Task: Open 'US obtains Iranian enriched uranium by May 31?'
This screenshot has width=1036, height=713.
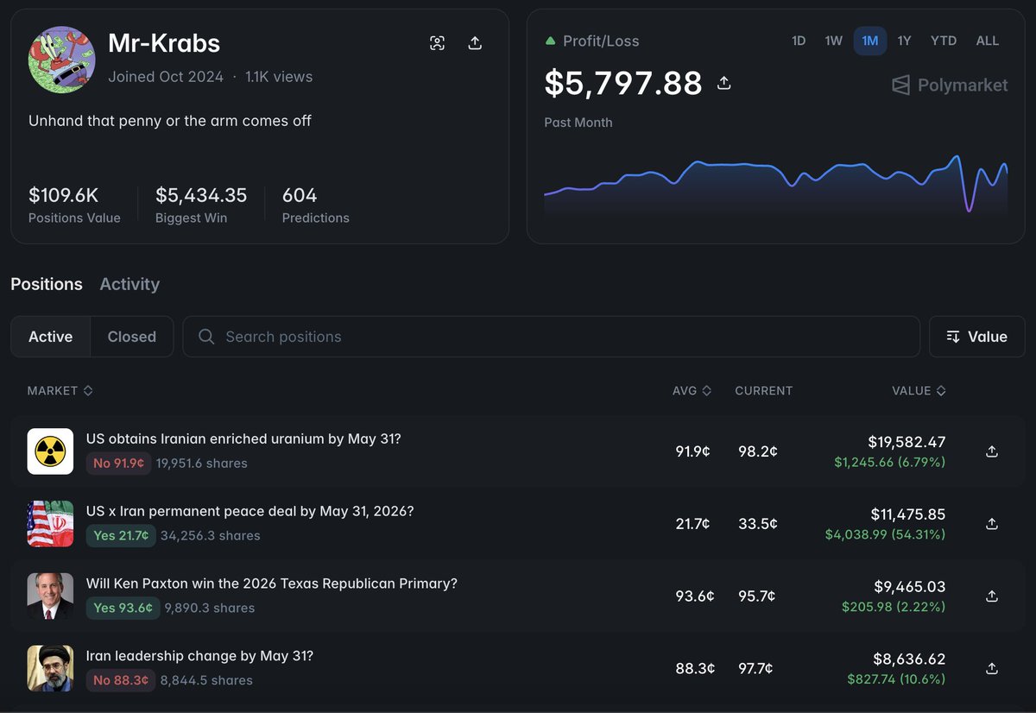Action: tap(243, 439)
